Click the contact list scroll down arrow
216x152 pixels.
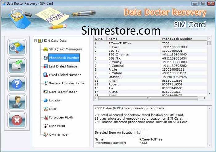[210, 94]
